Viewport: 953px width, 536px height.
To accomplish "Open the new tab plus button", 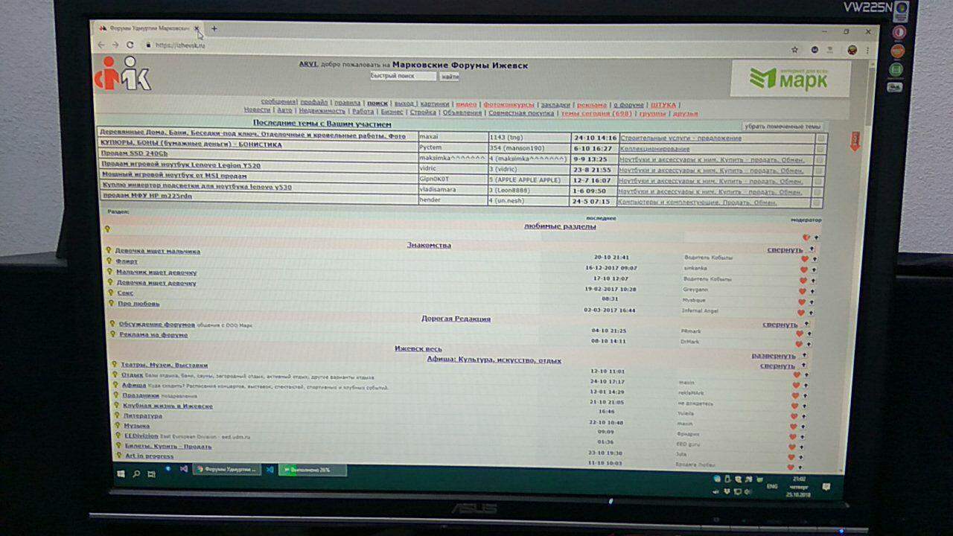I will click(214, 29).
